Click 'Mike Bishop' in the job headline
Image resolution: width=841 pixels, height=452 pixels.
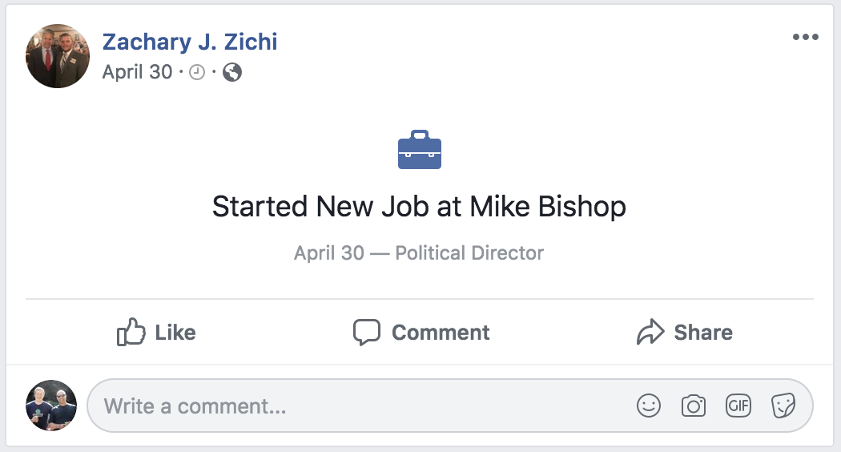[x=548, y=207]
